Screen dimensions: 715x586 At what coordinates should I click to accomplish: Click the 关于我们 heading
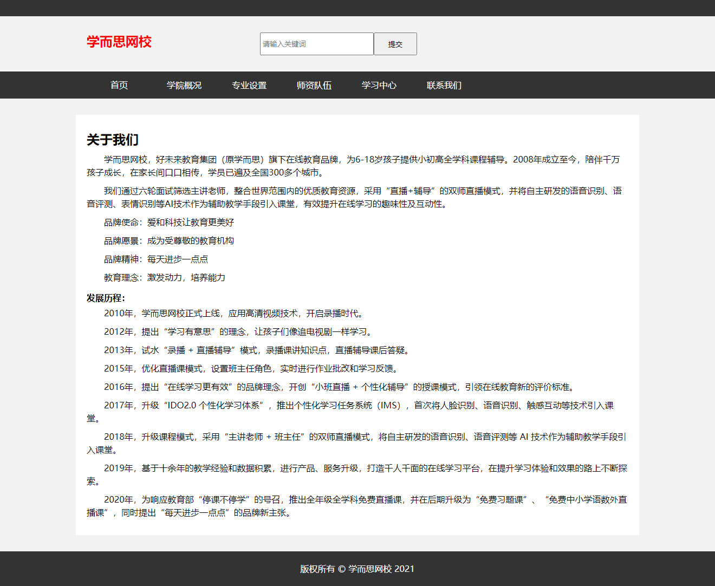point(113,140)
